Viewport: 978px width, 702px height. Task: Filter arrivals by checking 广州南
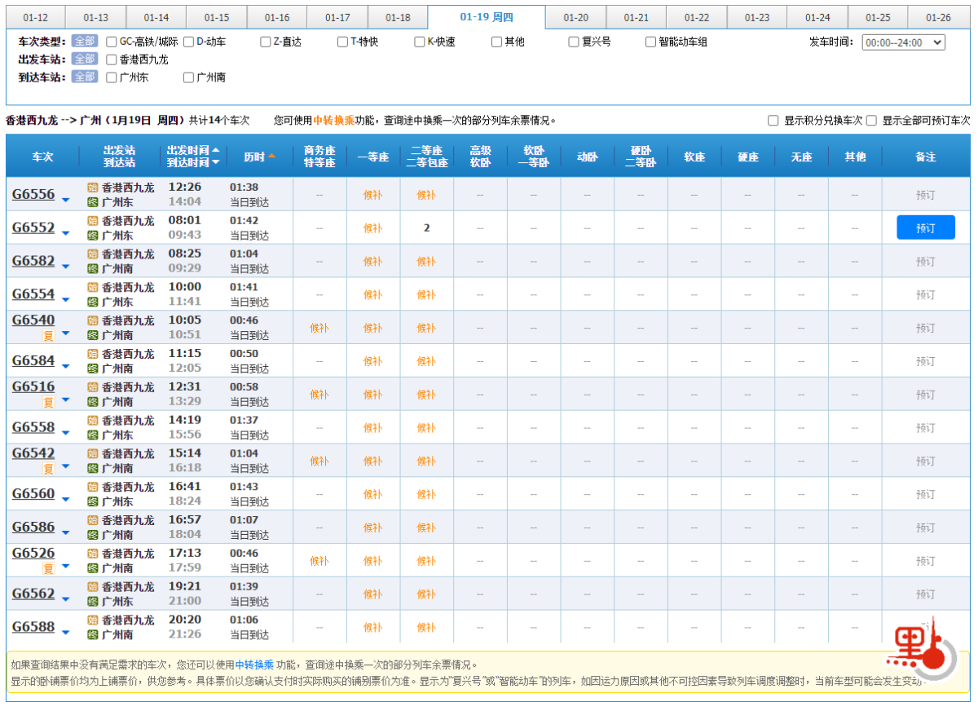point(189,77)
